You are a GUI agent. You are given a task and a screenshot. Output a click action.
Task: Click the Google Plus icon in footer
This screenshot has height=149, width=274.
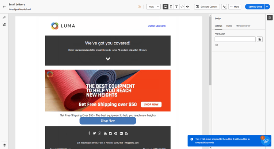coord(100,133)
